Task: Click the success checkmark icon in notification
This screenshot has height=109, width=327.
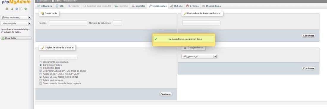Action: point(156,39)
